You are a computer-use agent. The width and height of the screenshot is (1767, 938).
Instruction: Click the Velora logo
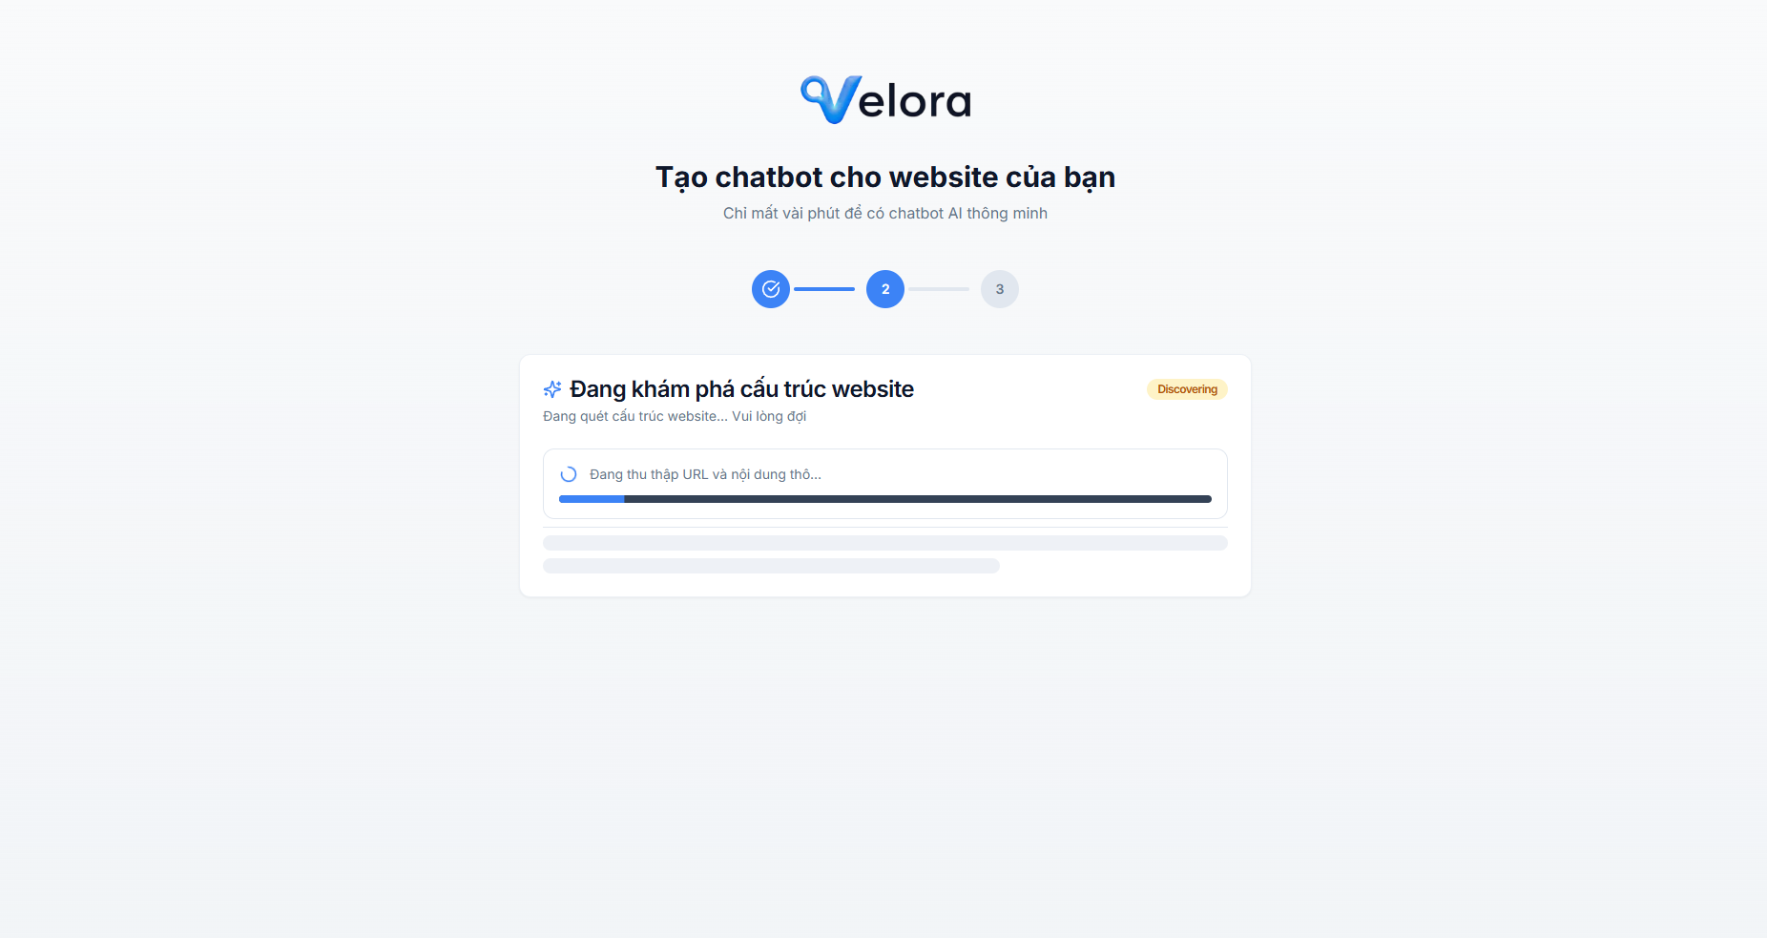coord(885,99)
